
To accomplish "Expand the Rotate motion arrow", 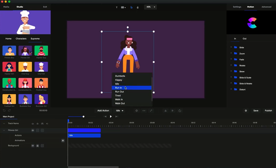I will (x=231, y=65).
